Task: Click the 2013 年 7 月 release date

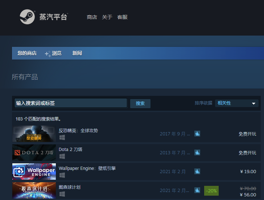Action: [x=175, y=153]
